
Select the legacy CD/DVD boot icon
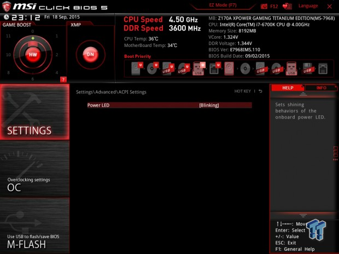(x=245, y=69)
